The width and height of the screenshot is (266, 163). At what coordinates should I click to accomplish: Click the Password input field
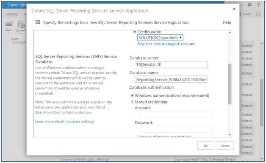(x=176, y=129)
